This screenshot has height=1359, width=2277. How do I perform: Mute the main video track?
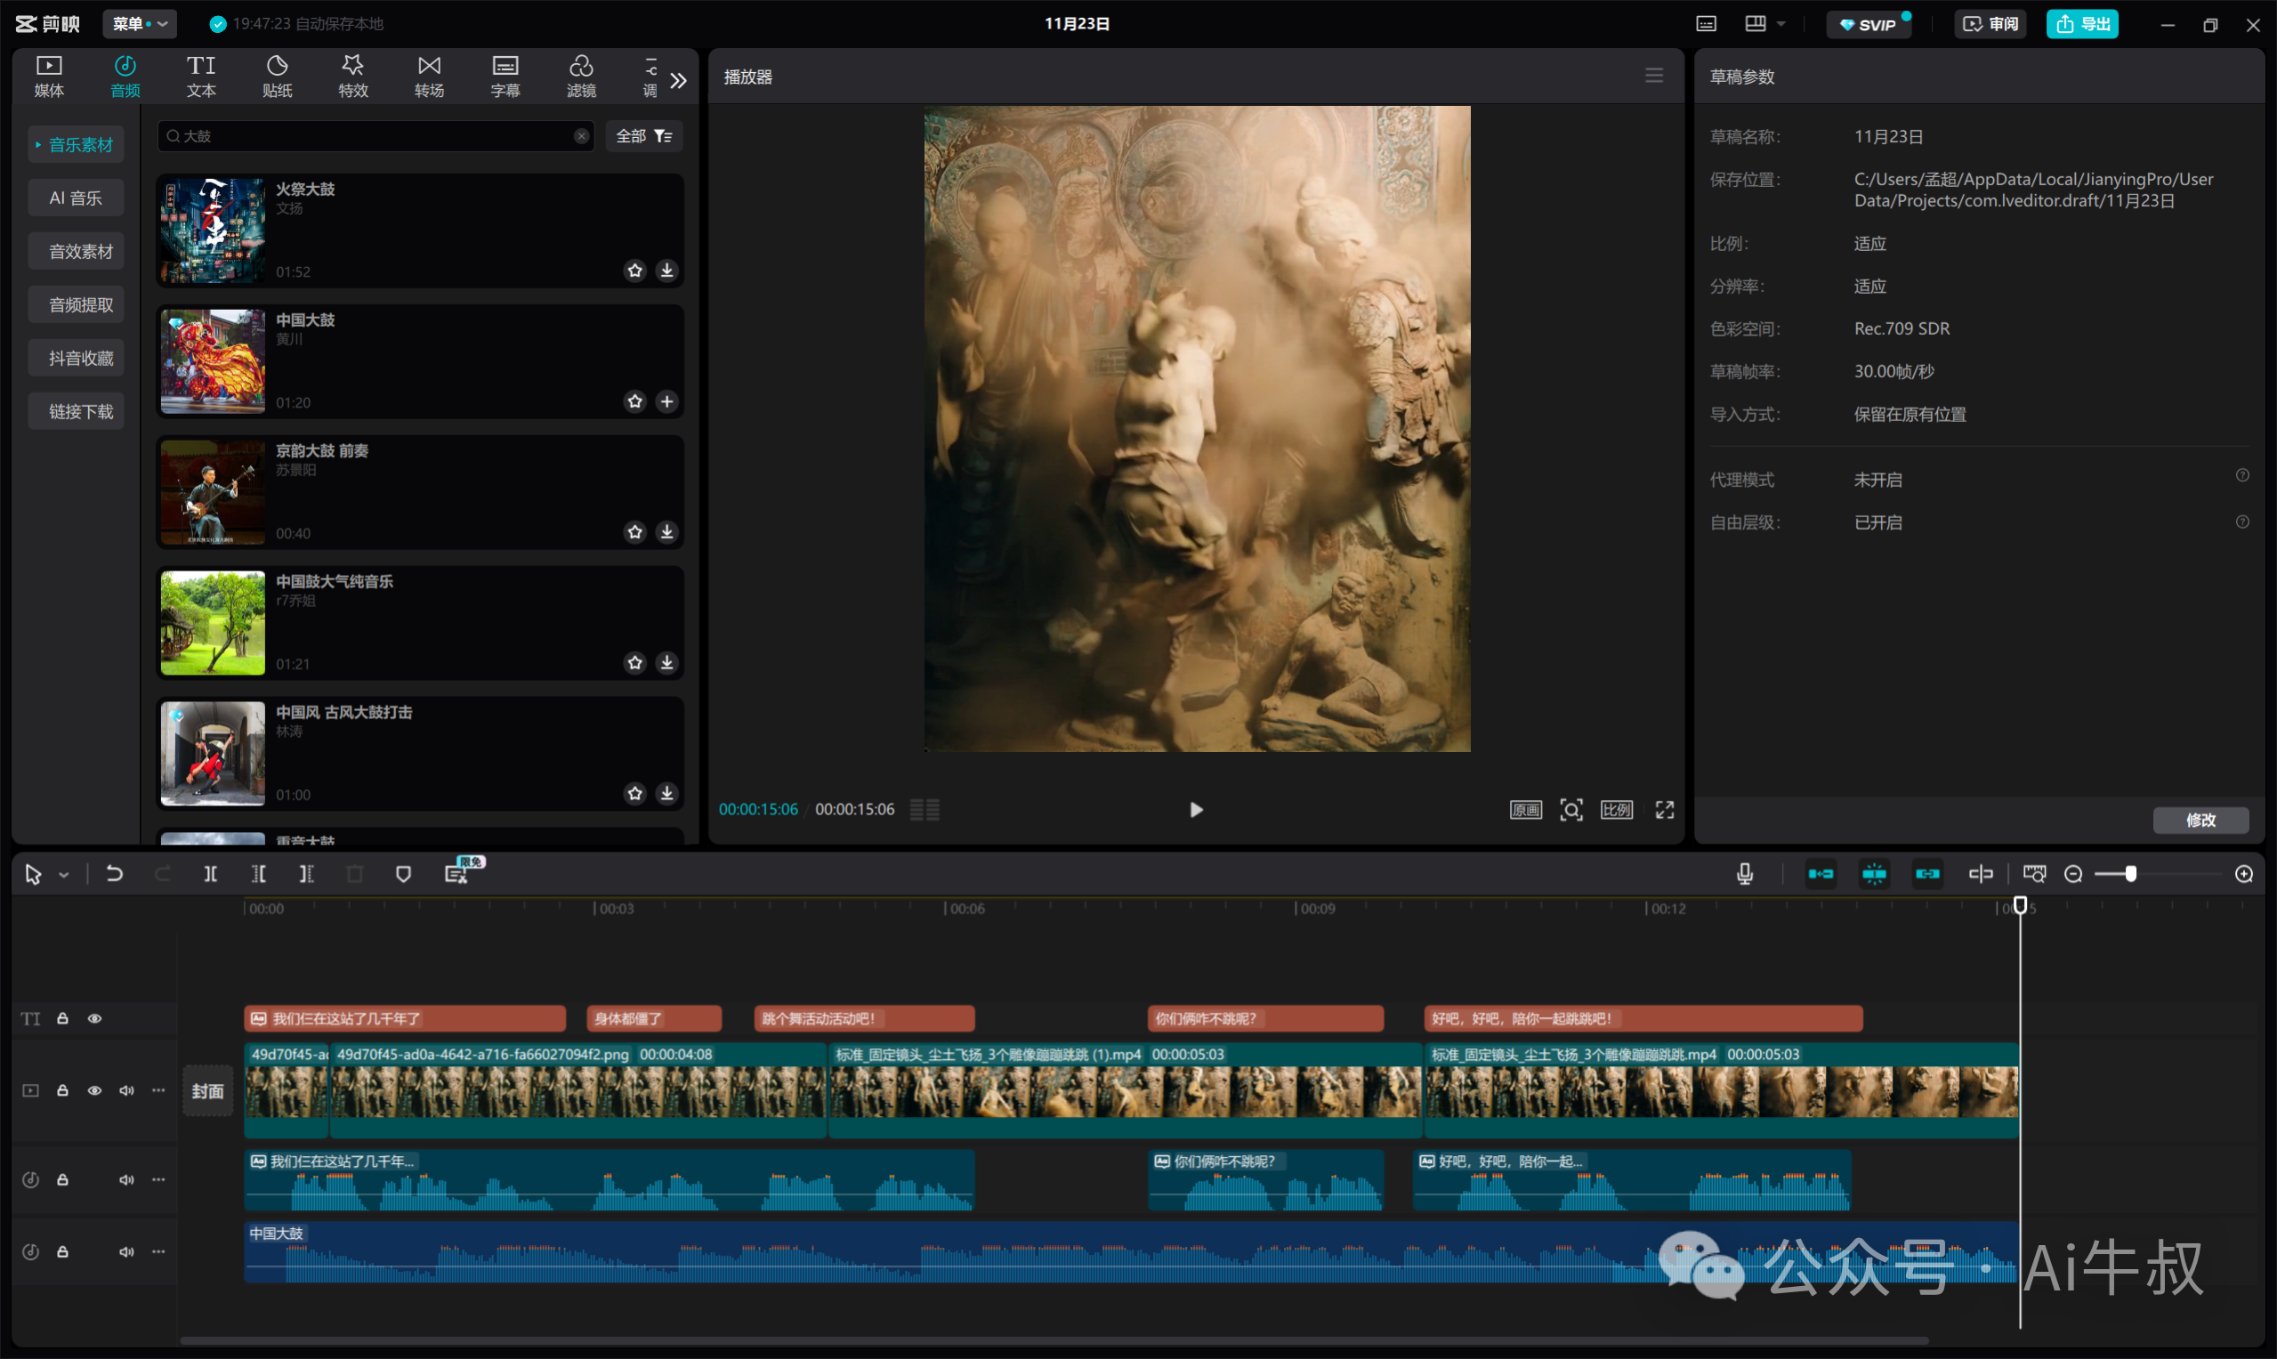[126, 1091]
